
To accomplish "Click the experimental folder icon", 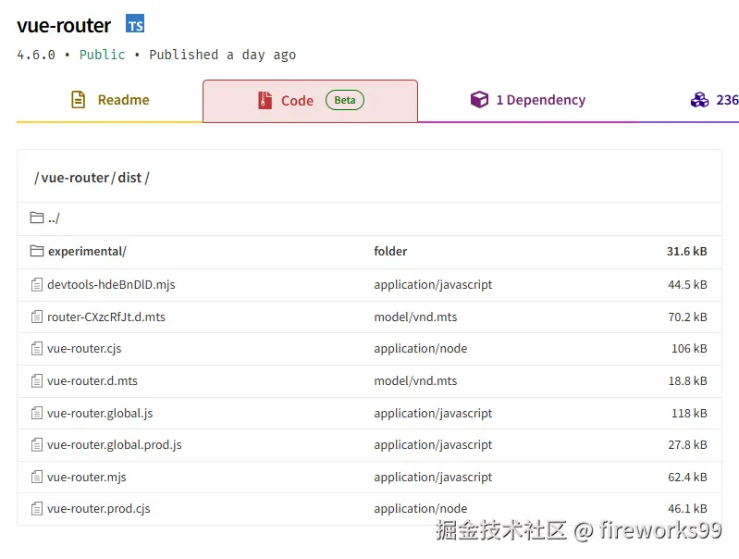I will pyautogui.click(x=37, y=251).
